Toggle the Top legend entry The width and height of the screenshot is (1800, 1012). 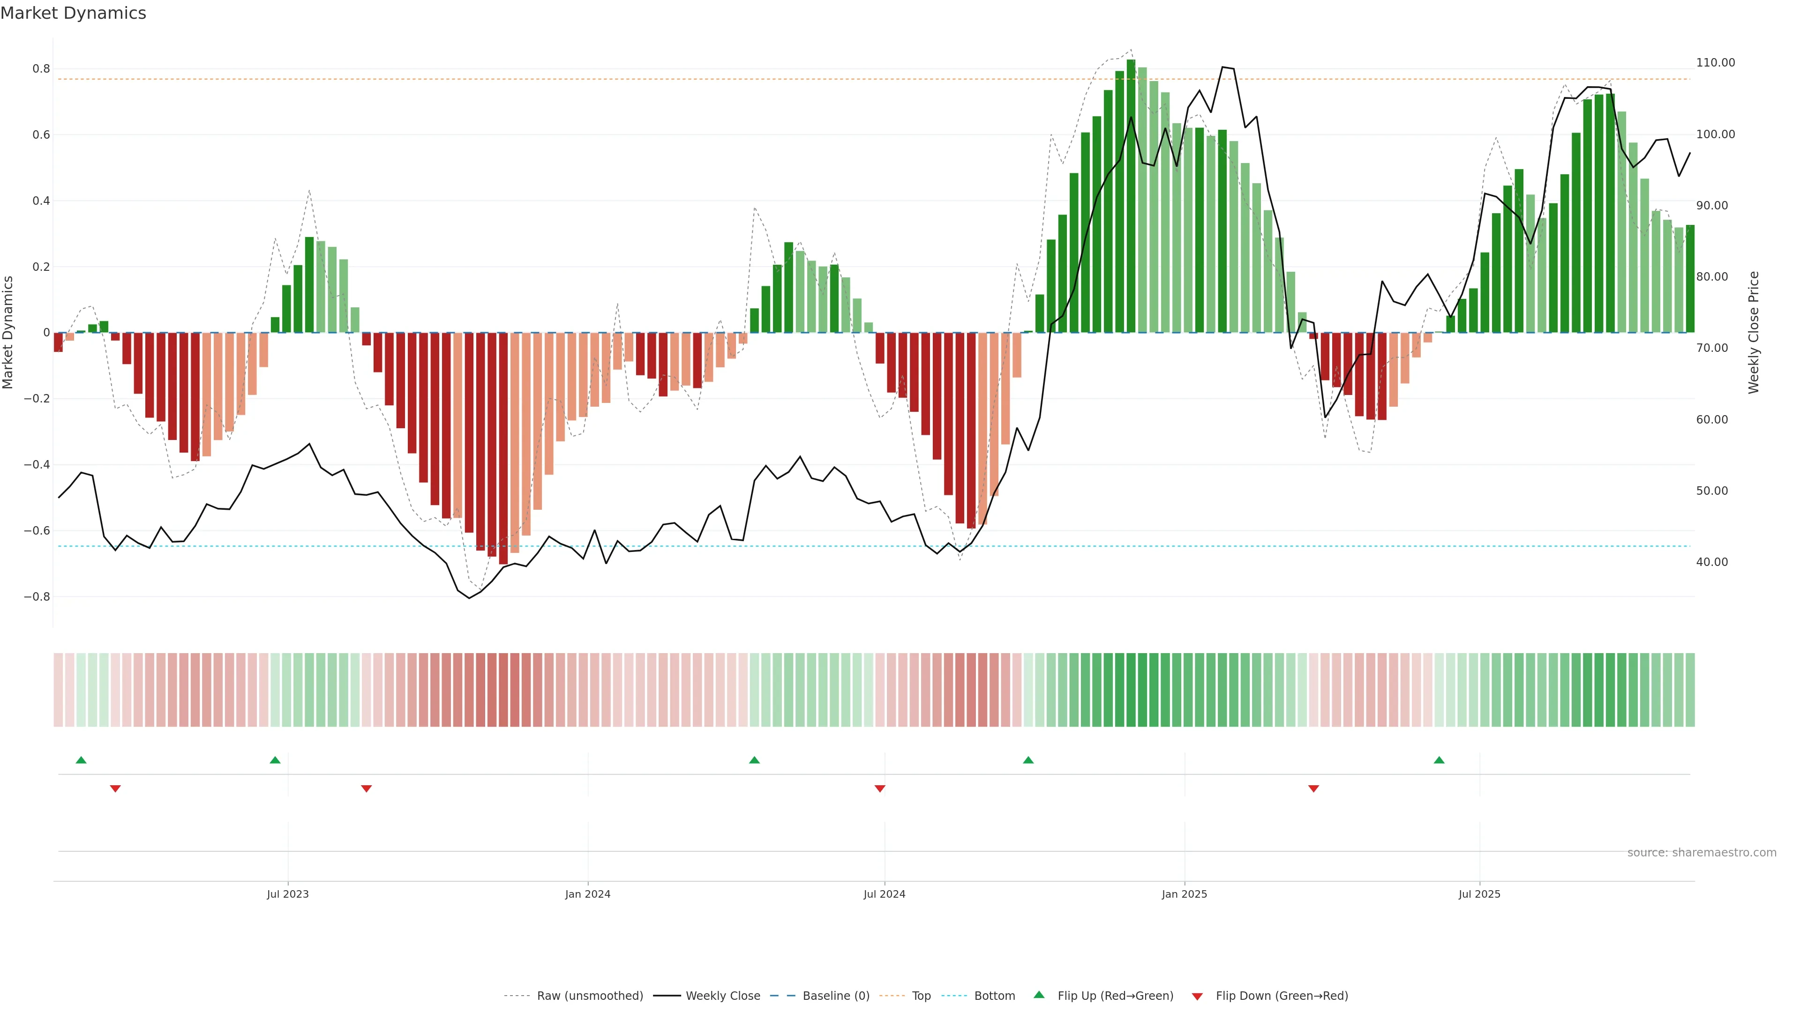coord(921,996)
